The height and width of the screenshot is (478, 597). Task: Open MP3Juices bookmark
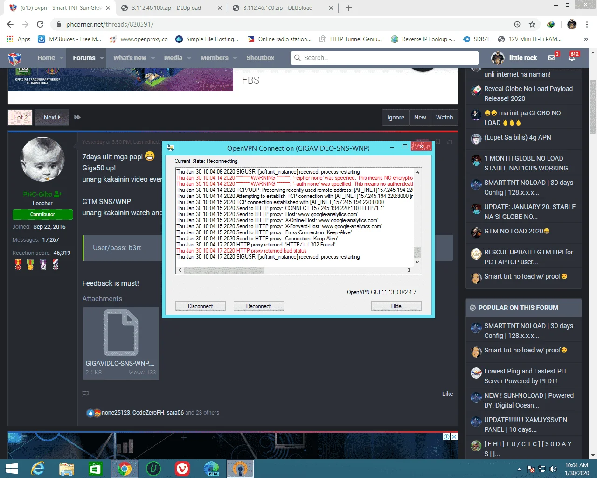(x=69, y=39)
